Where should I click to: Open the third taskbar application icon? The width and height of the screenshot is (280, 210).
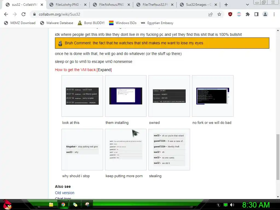75,205
